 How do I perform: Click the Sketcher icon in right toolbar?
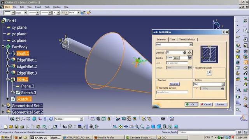coord(245,30)
